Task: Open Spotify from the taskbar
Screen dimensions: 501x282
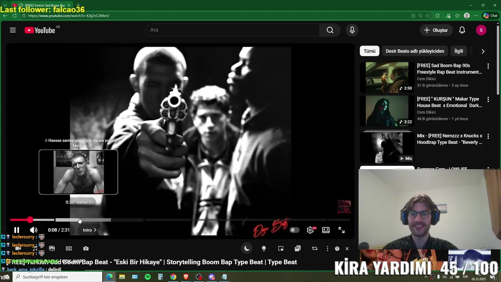Action: pos(148,277)
